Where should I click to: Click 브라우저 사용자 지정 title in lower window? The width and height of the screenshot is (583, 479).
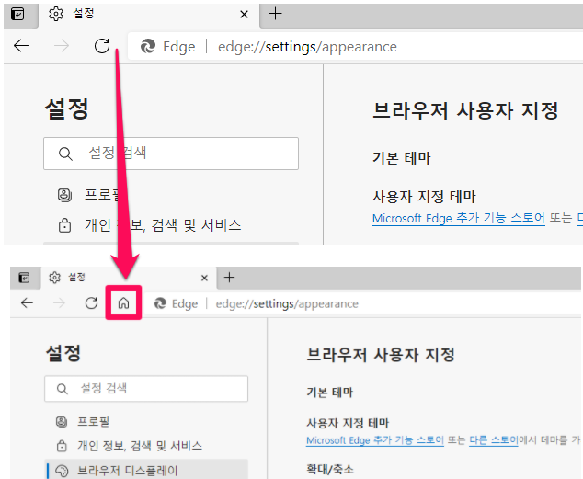(x=381, y=355)
